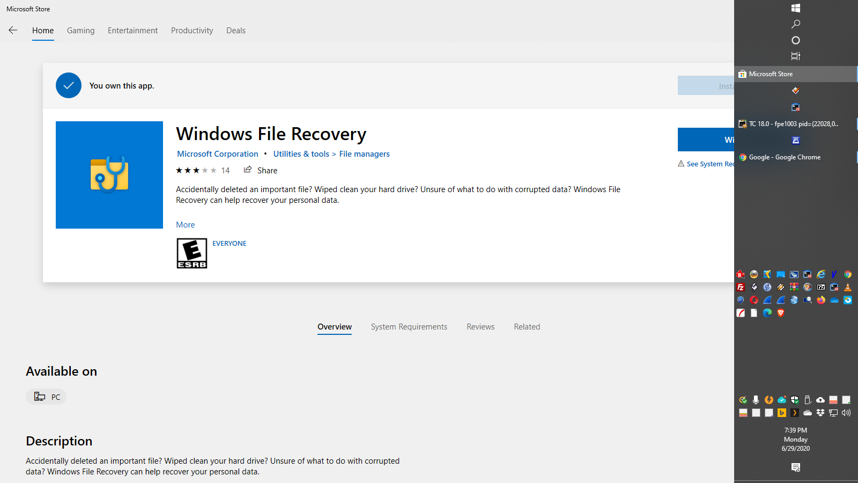Launch OneDrive blue cloud quick launch icon
This screenshot has width=858, height=483.
[834, 300]
